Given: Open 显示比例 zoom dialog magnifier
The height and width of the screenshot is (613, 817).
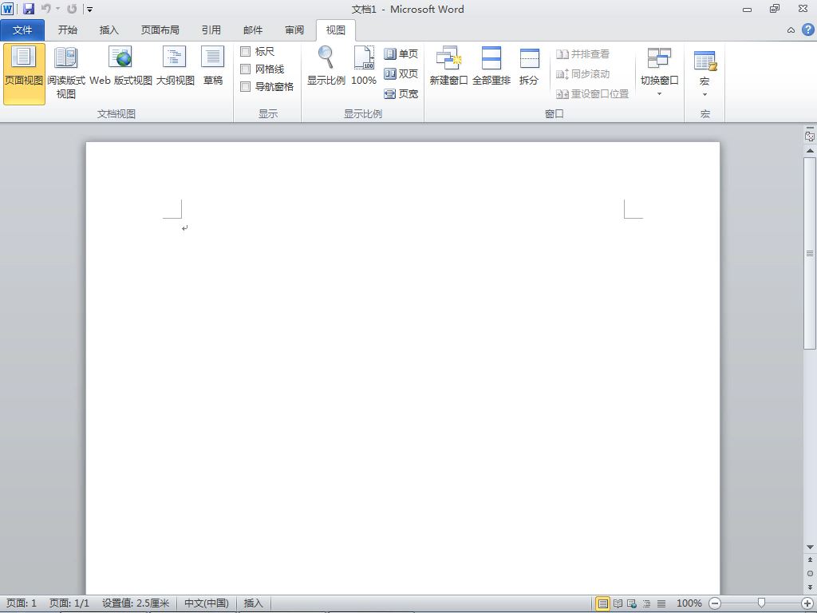Looking at the screenshot, I should coord(326,66).
